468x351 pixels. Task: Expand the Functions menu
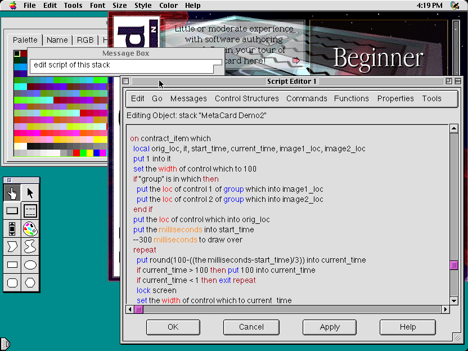tap(352, 98)
